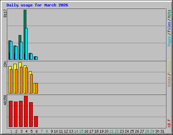Click the cyan files bar for day 2
173x135 pixels.
click(x=16, y=53)
